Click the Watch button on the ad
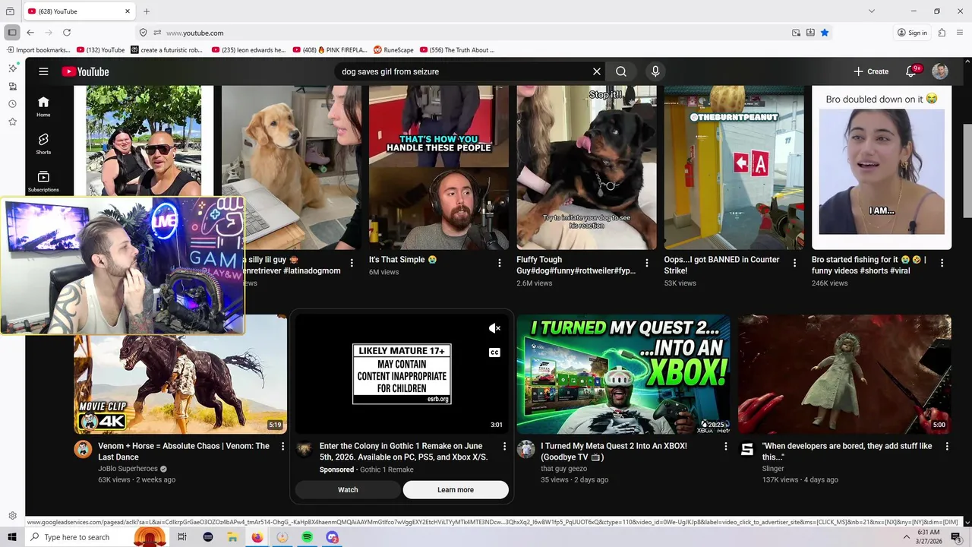This screenshot has width=972, height=547. click(x=348, y=490)
